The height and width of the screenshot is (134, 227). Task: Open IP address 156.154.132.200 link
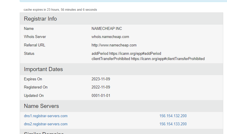pos(173,116)
